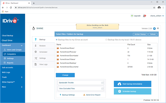
Task: Open Chrome three-dot menu
Action: pyautogui.click(x=163, y=8)
